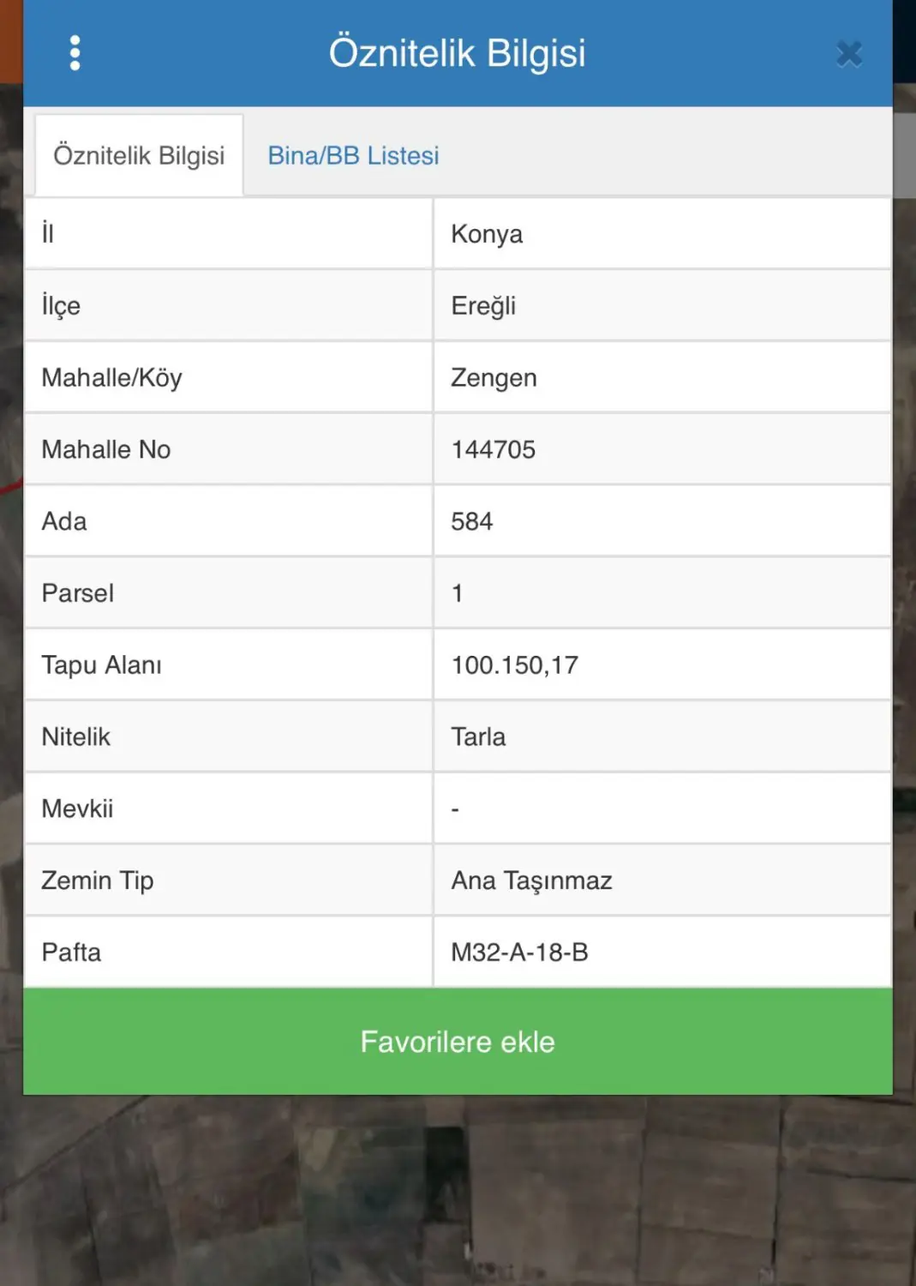Switch to the Bina/BB Listesi tab
This screenshot has height=1286, width=916.
pyautogui.click(x=353, y=156)
